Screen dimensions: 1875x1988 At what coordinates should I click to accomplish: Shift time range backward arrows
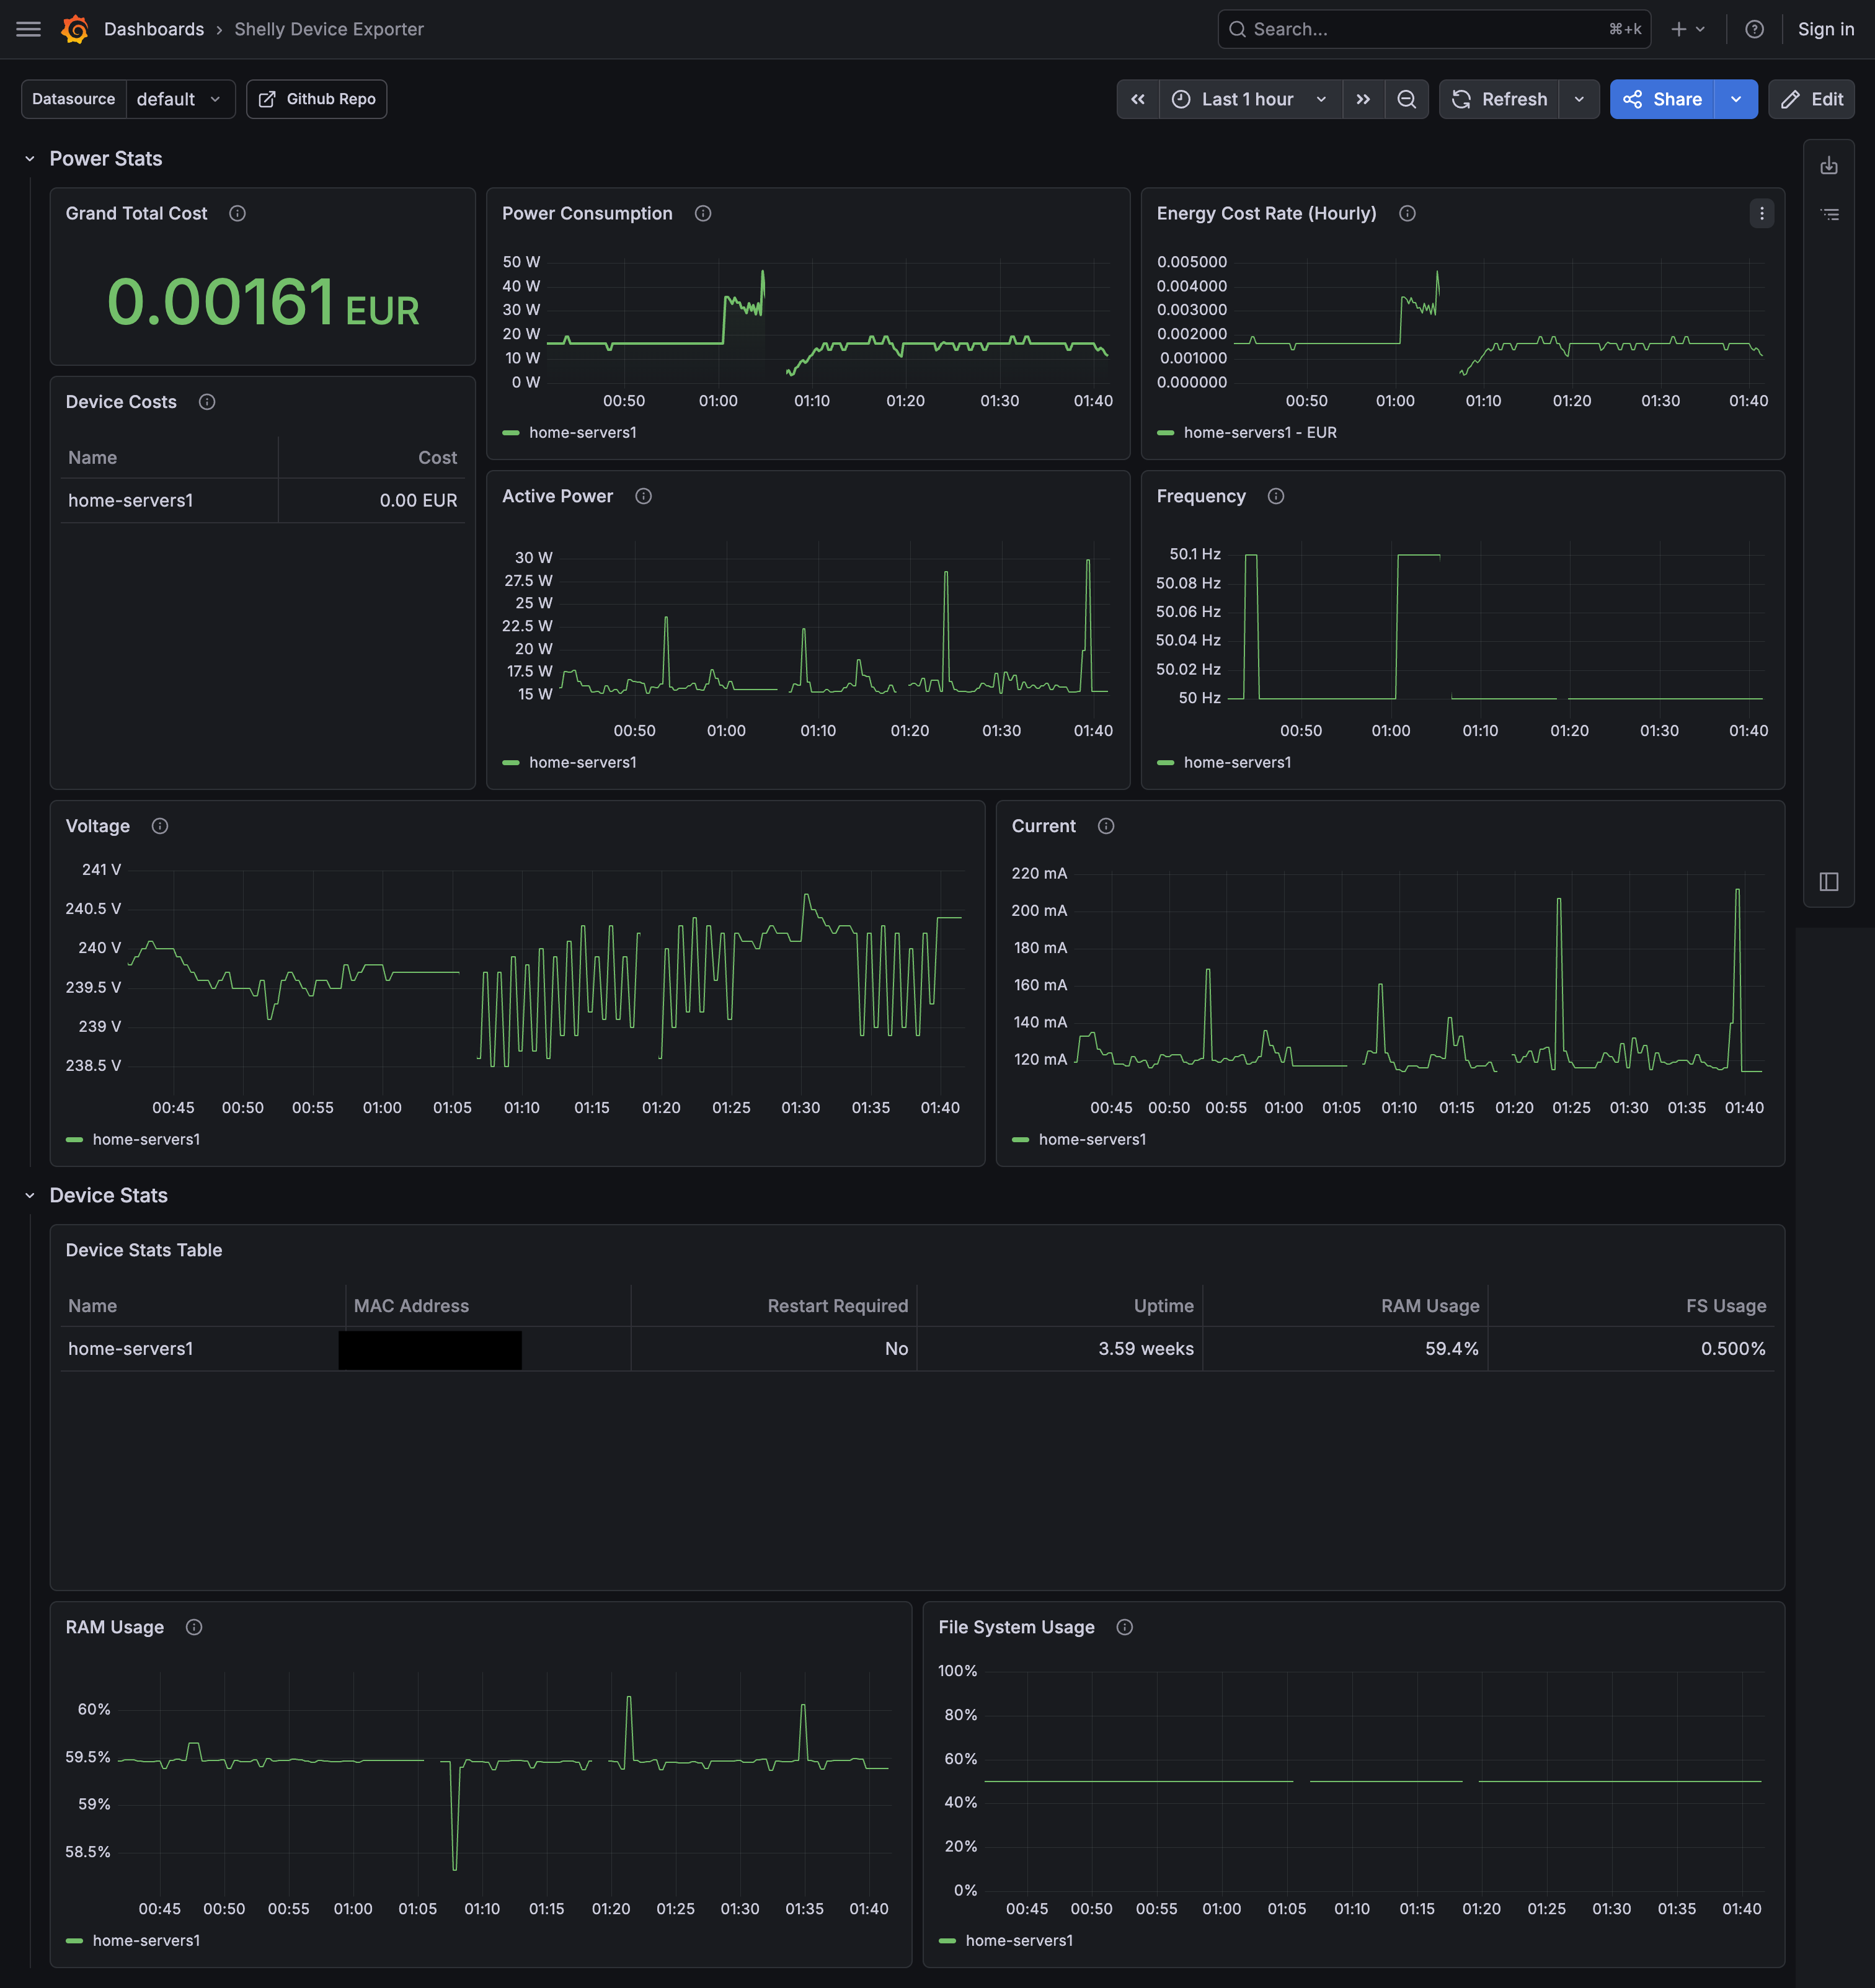tap(1138, 99)
